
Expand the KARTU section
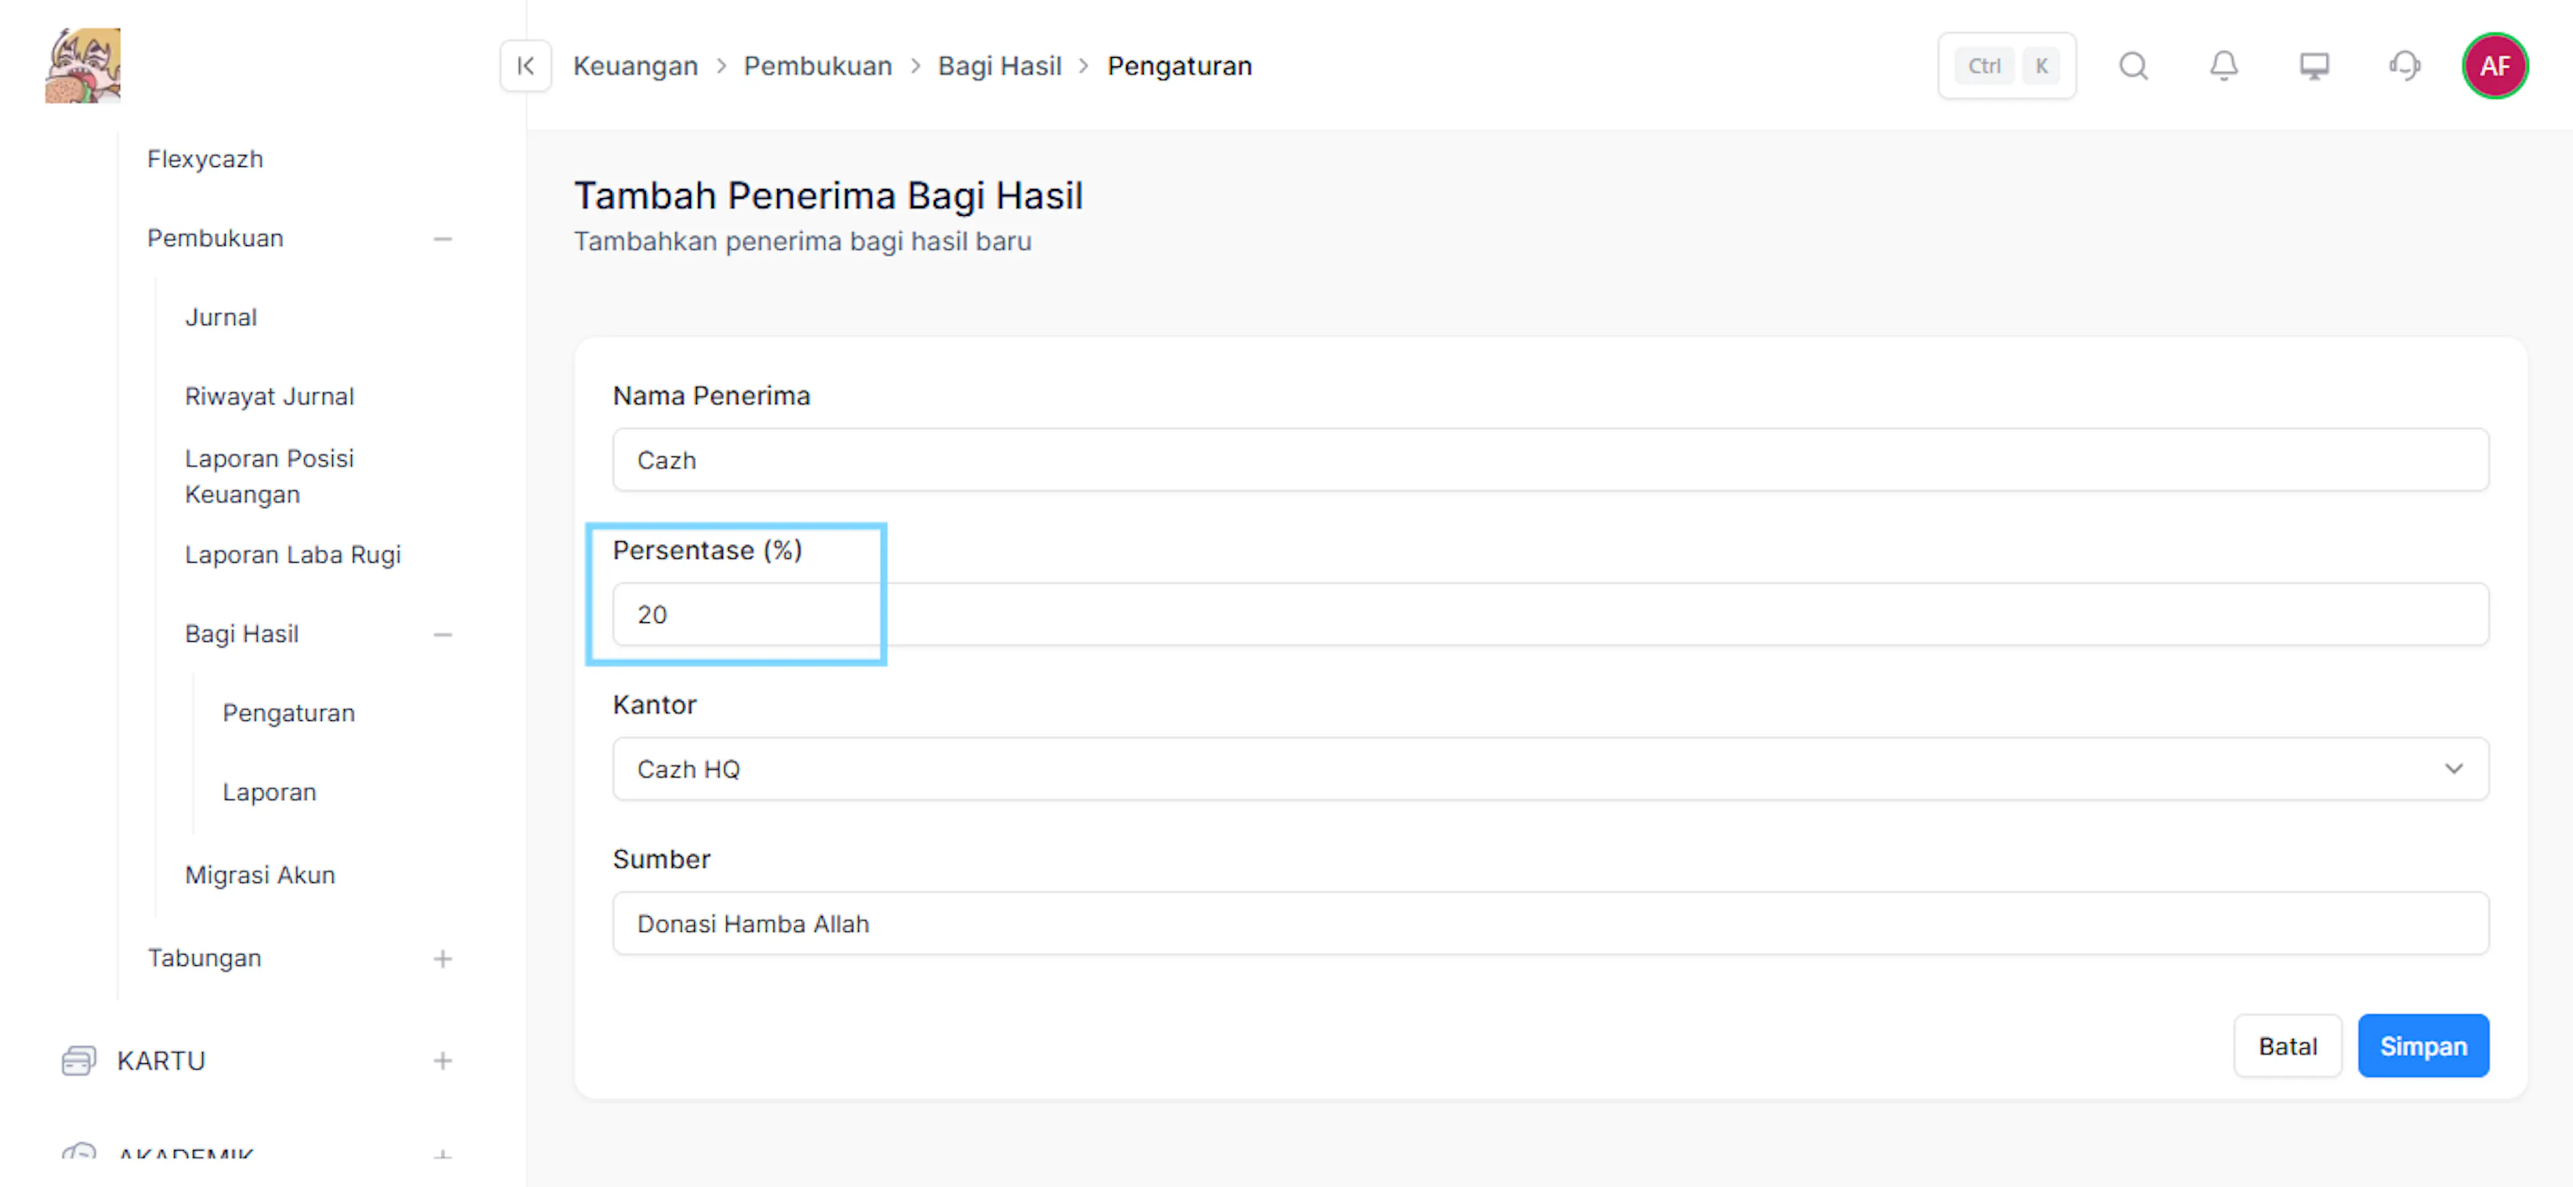pyautogui.click(x=442, y=1060)
